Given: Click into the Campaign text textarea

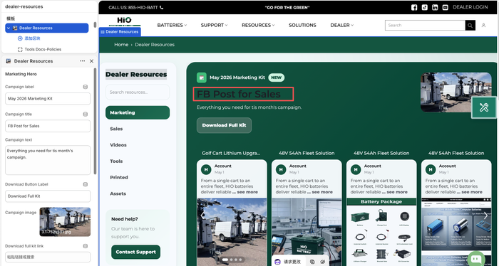Looking at the screenshot, I should 48,160.
